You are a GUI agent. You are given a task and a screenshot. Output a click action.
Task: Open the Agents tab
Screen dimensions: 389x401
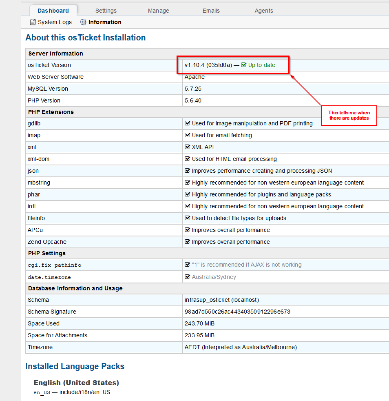click(x=263, y=11)
